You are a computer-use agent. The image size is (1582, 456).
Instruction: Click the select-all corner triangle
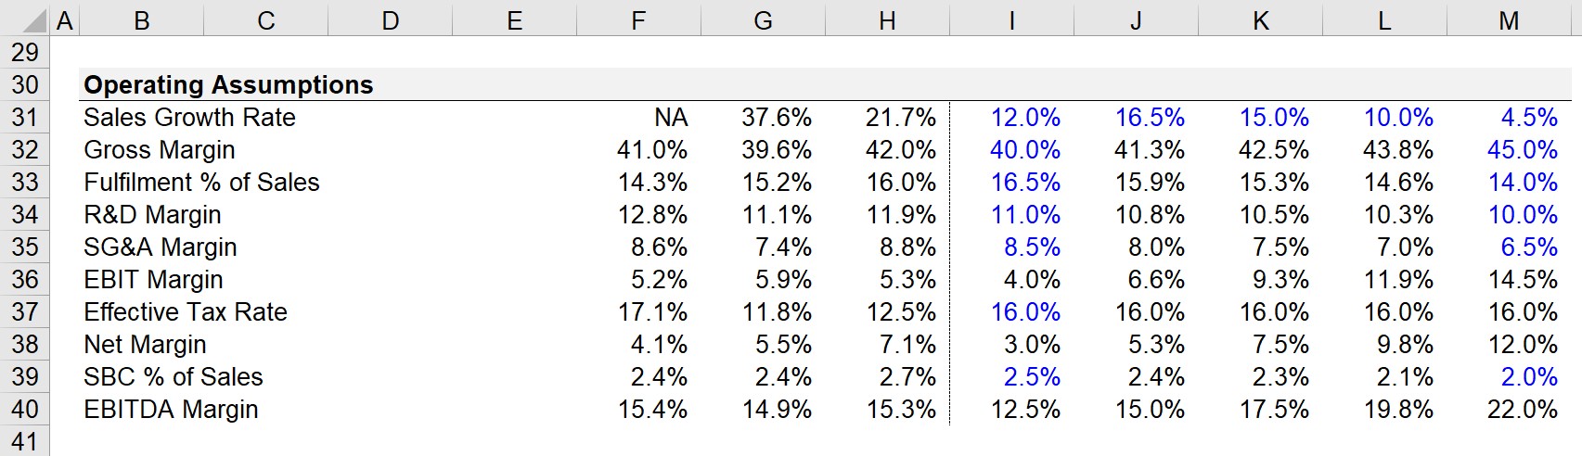tap(25, 19)
